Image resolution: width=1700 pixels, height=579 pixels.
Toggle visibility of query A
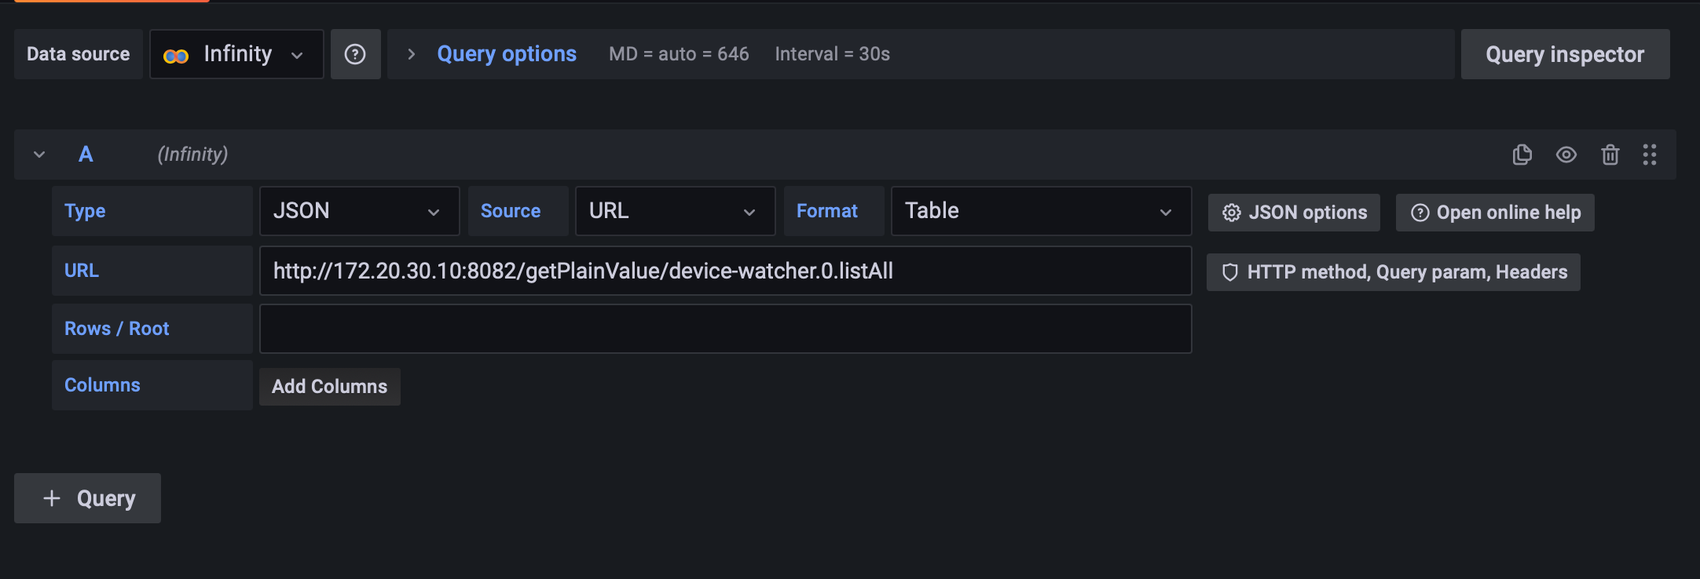[x=1566, y=155]
